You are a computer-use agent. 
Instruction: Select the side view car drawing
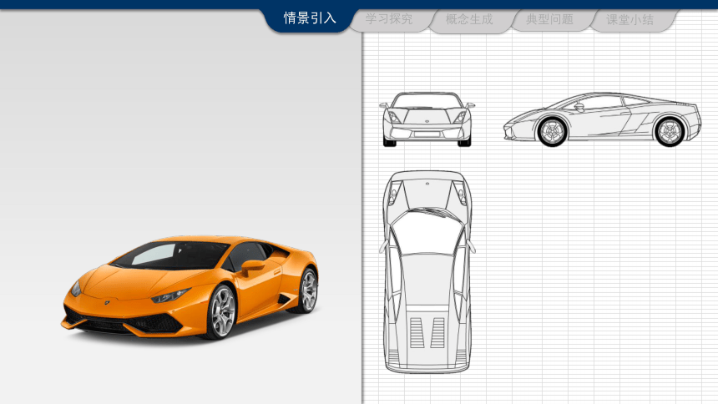click(602, 119)
